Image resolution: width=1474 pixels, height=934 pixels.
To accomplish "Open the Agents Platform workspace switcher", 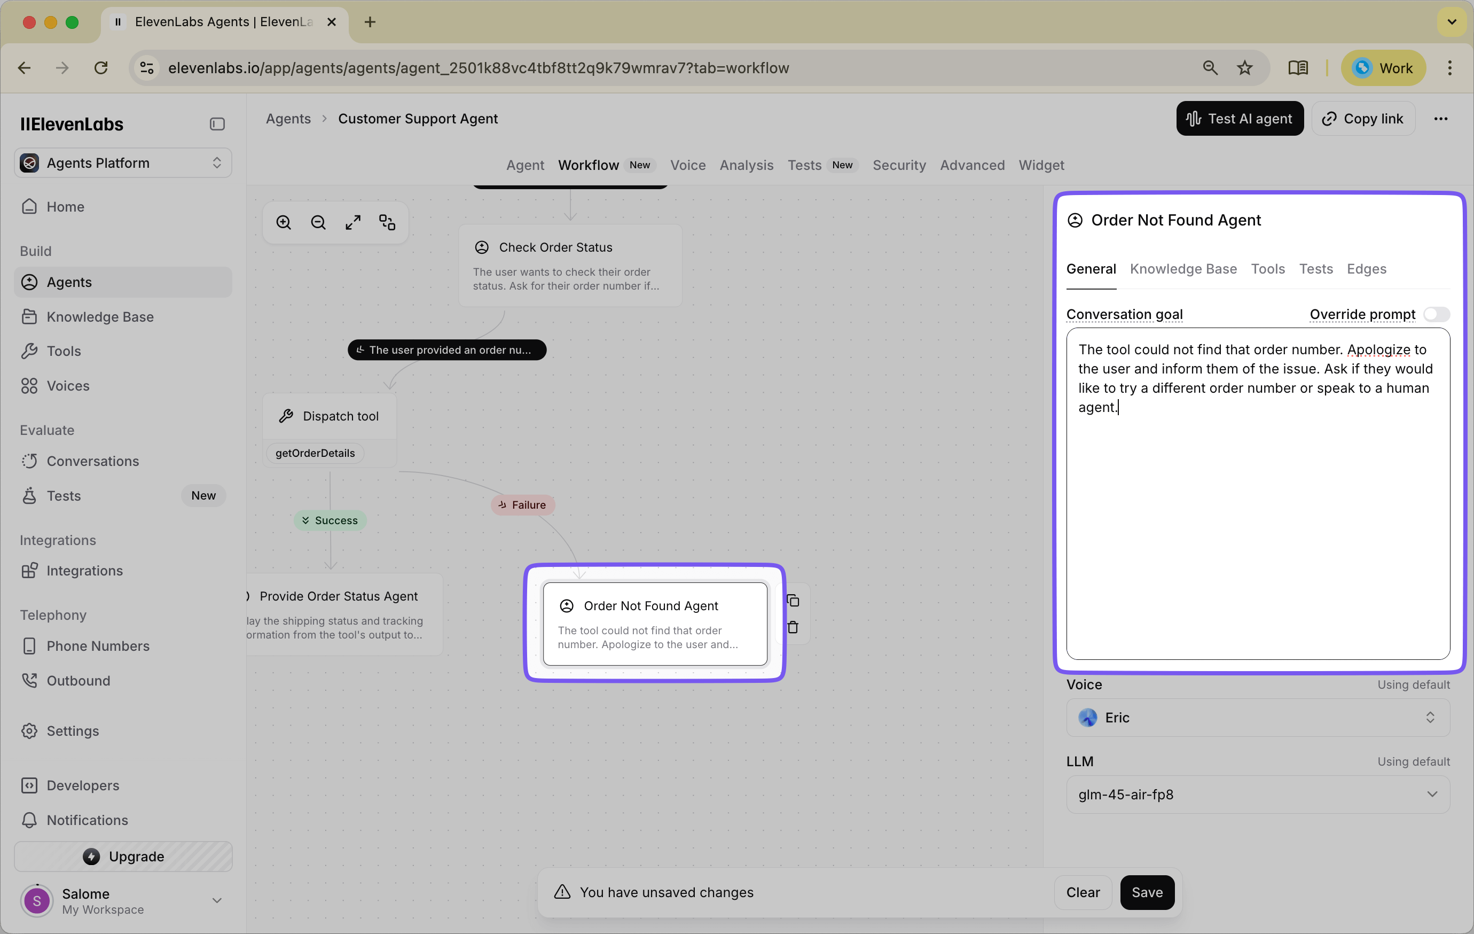I will tap(122, 162).
